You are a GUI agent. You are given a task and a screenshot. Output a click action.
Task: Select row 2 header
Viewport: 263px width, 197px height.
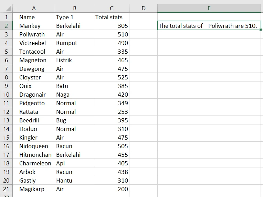6,26
